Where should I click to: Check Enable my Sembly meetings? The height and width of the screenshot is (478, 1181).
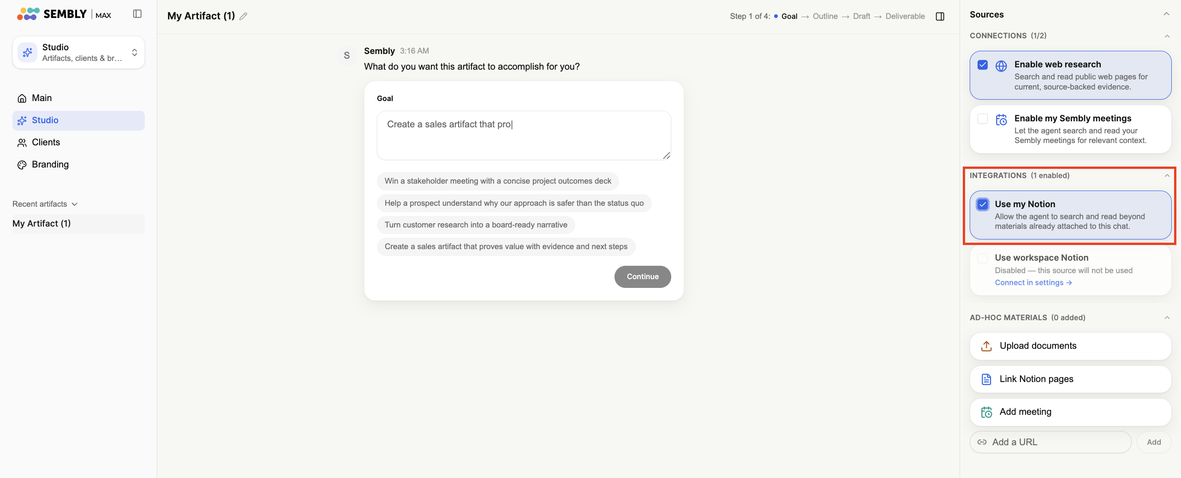(x=983, y=119)
